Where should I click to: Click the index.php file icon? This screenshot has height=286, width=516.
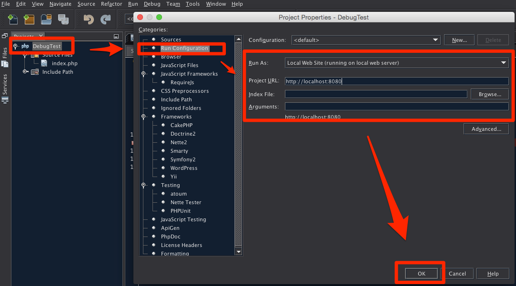[44, 63]
